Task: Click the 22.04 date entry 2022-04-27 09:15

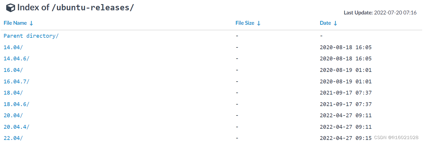Action: pos(345,138)
